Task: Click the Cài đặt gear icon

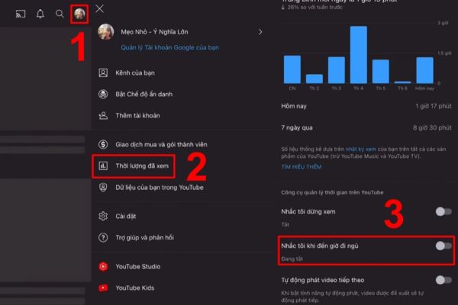Action: point(103,217)
